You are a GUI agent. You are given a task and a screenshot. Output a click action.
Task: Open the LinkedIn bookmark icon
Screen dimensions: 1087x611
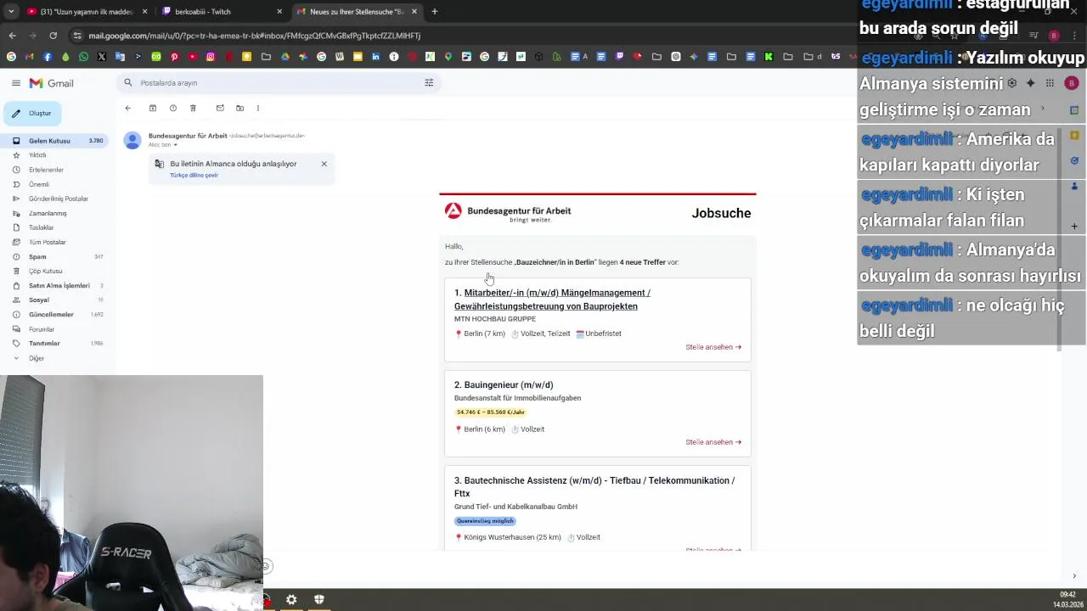click(x=375, y=57)
